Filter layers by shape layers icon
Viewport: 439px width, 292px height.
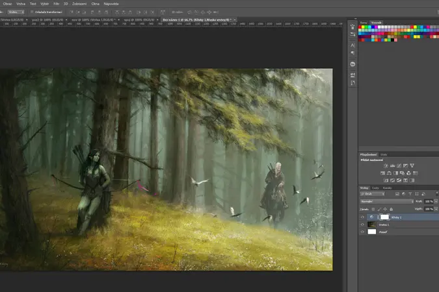click(417, 194)
